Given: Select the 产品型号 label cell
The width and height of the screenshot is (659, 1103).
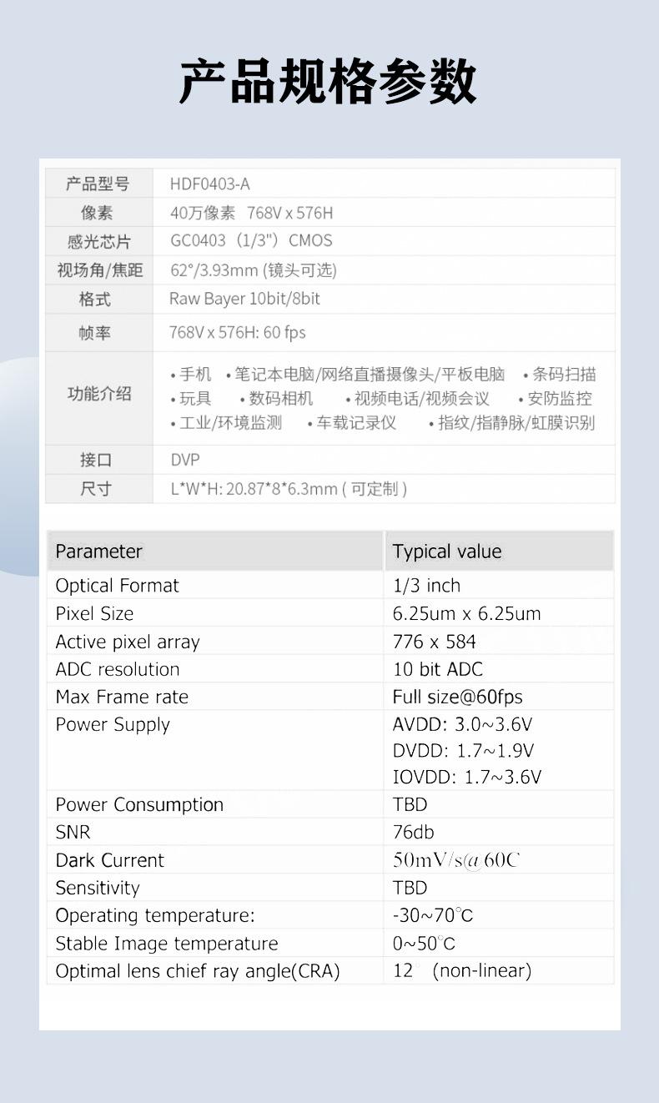Looking at the screenshot, I should point(98,184).
